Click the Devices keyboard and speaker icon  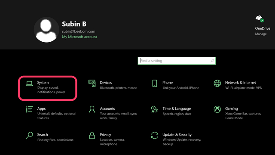92,83
